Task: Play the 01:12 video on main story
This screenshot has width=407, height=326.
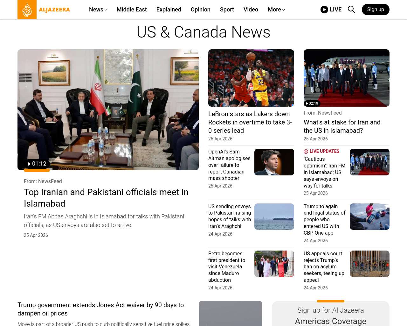Action: tap(37, 164)
